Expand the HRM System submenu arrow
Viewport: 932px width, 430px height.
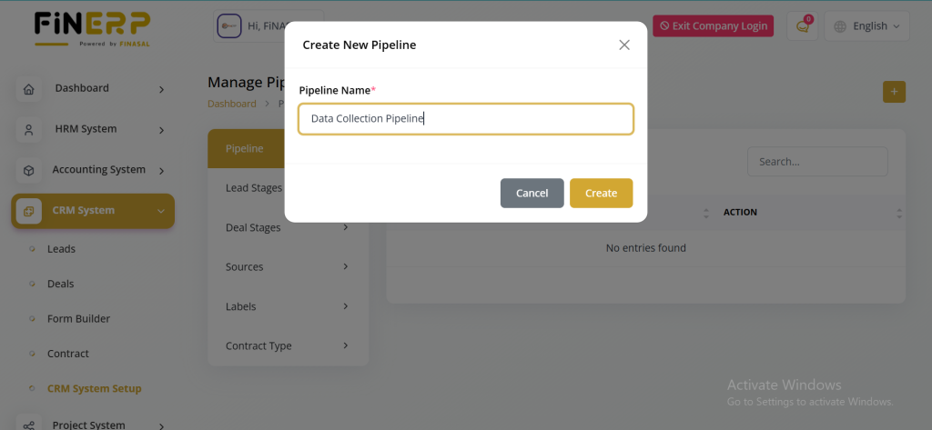coord(161,130)
